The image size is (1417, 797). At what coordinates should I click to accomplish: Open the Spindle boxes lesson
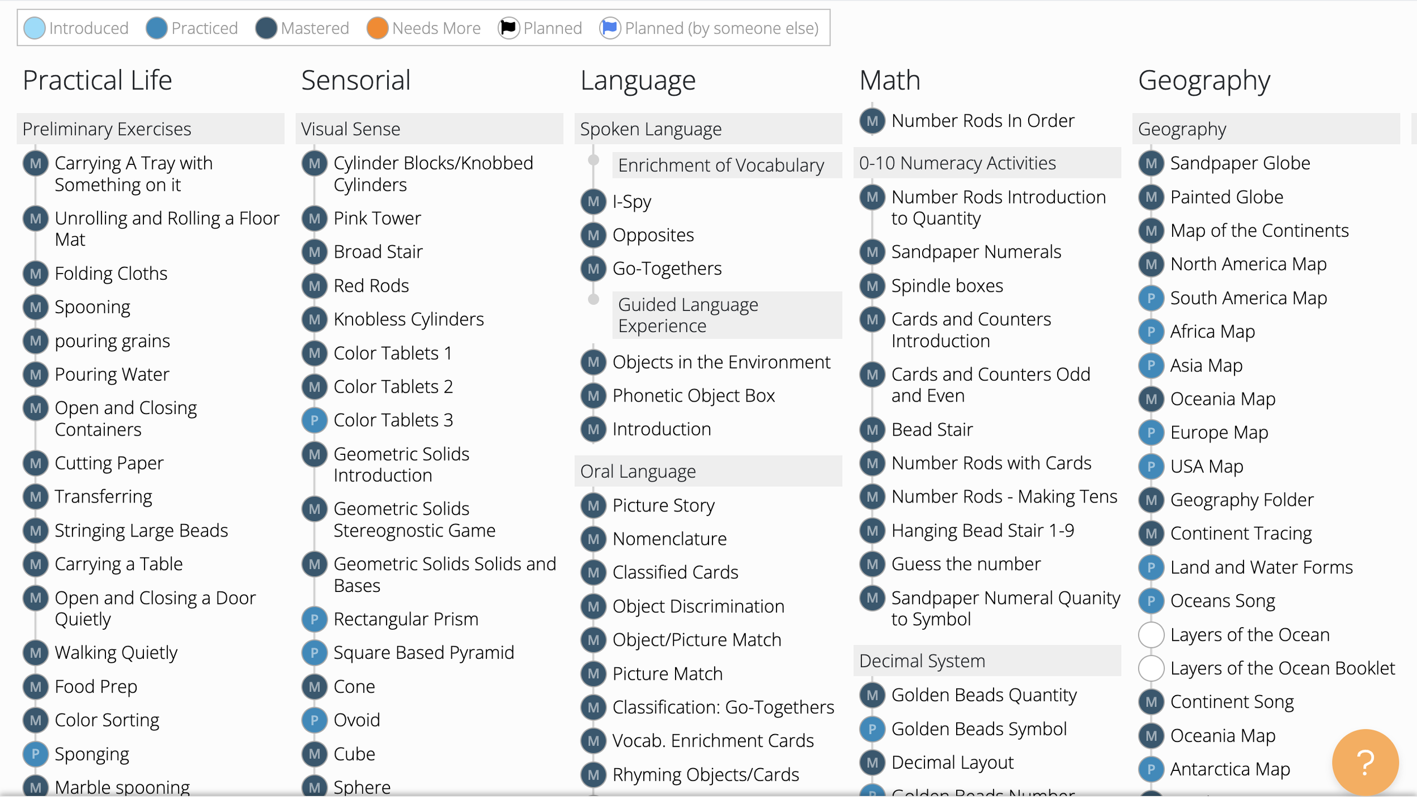point(947,286)
